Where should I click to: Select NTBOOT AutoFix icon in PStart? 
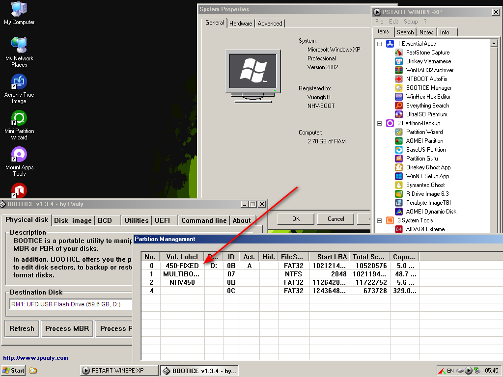pos(398,79)
